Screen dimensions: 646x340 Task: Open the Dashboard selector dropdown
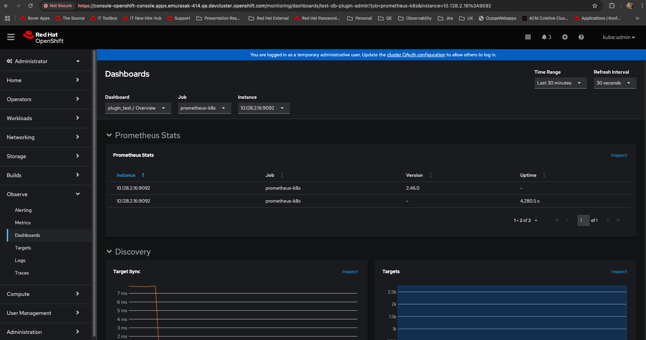138,108
